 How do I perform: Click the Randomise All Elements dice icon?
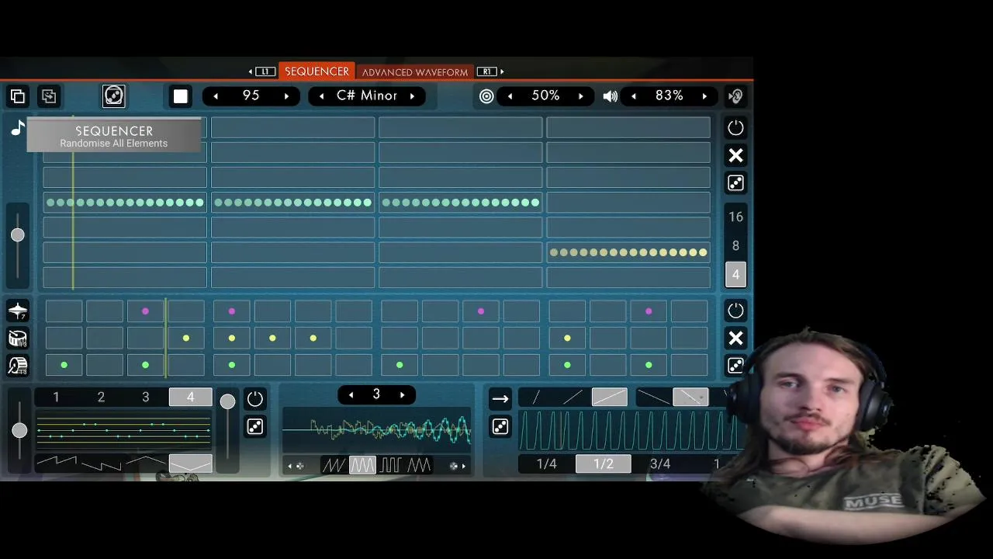pos(114,96)
